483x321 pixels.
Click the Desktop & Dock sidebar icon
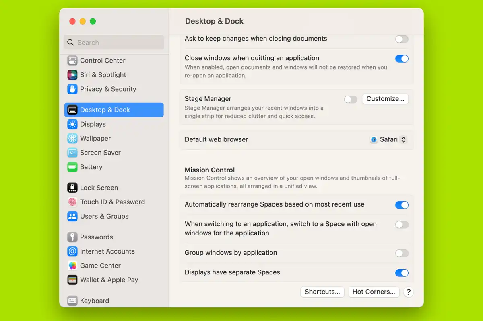pos(72,110)
